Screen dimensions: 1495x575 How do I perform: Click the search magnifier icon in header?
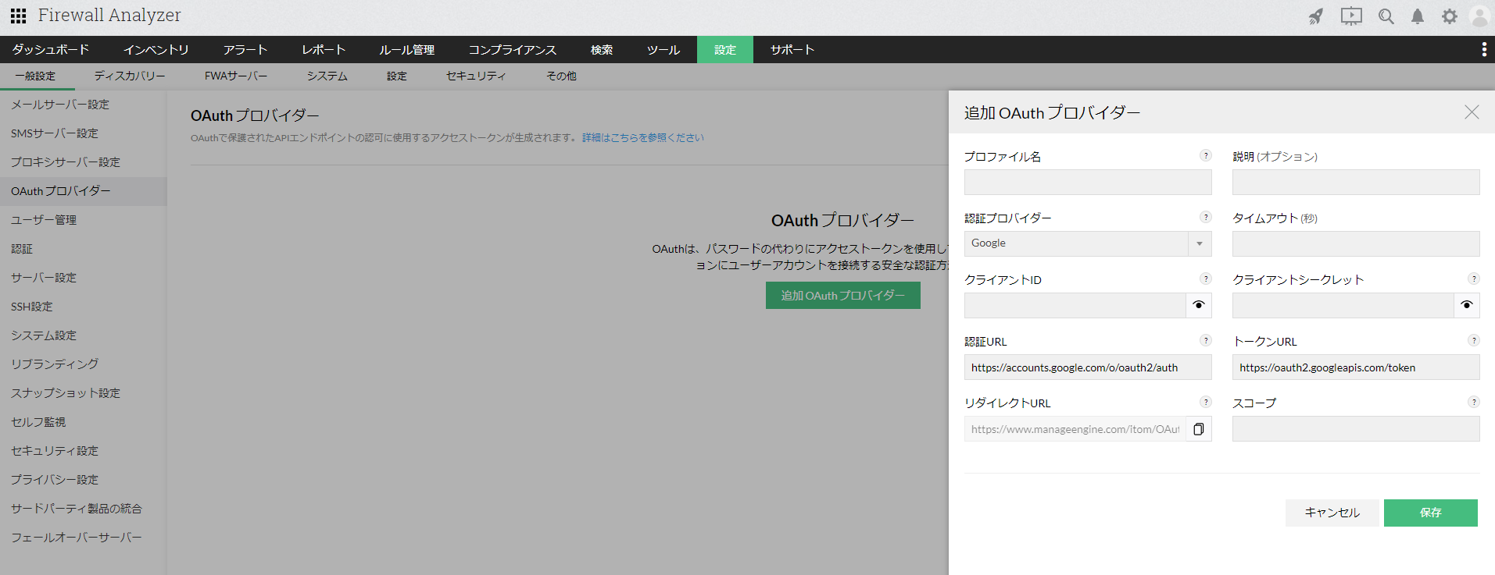(x=1386, y=16)
